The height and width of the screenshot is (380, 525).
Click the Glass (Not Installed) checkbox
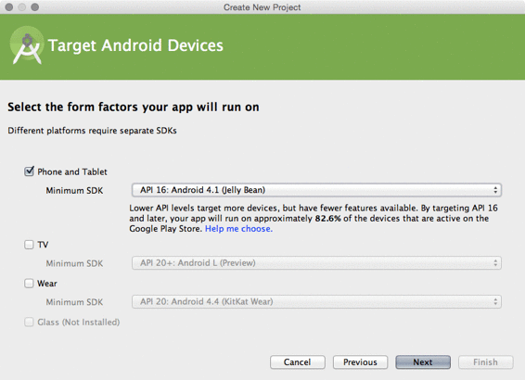(x=29, y=323)
